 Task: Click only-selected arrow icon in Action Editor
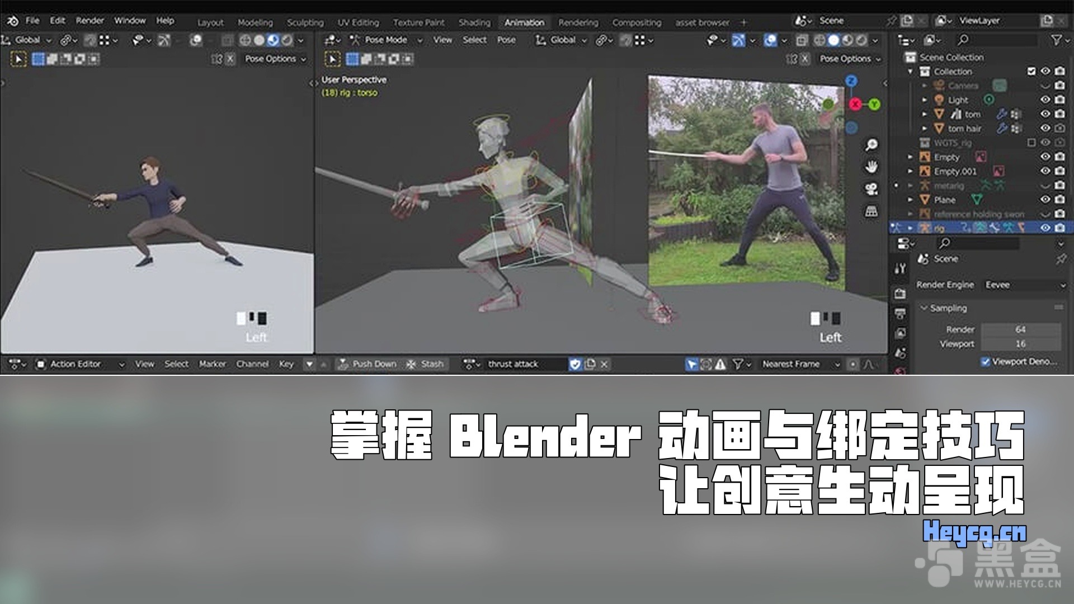click(691, 365)
